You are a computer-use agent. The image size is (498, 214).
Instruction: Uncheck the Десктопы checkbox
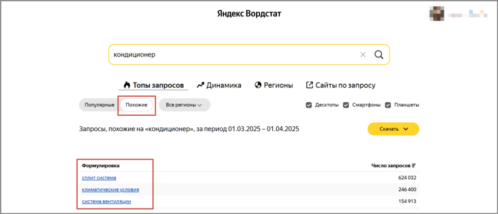(x=309, y=105)
